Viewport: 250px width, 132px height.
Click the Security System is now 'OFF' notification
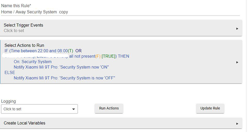pos(64,78)
